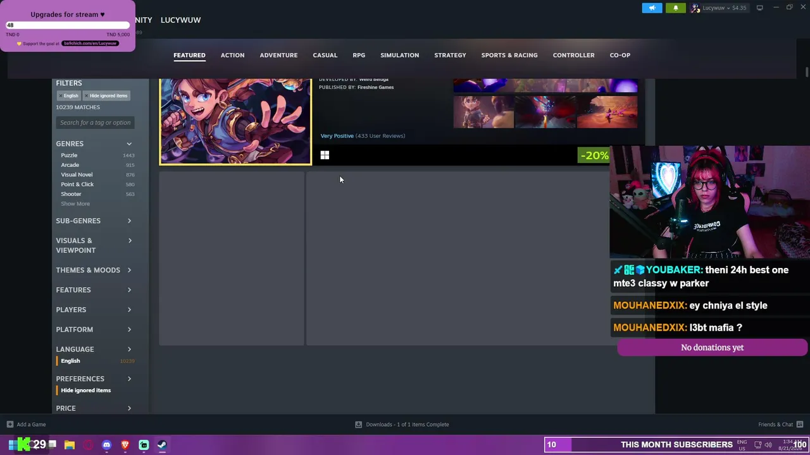Collapse the Genres section
Image resolution: width=810 pixels, height=455 pixels.
[95, 144]
